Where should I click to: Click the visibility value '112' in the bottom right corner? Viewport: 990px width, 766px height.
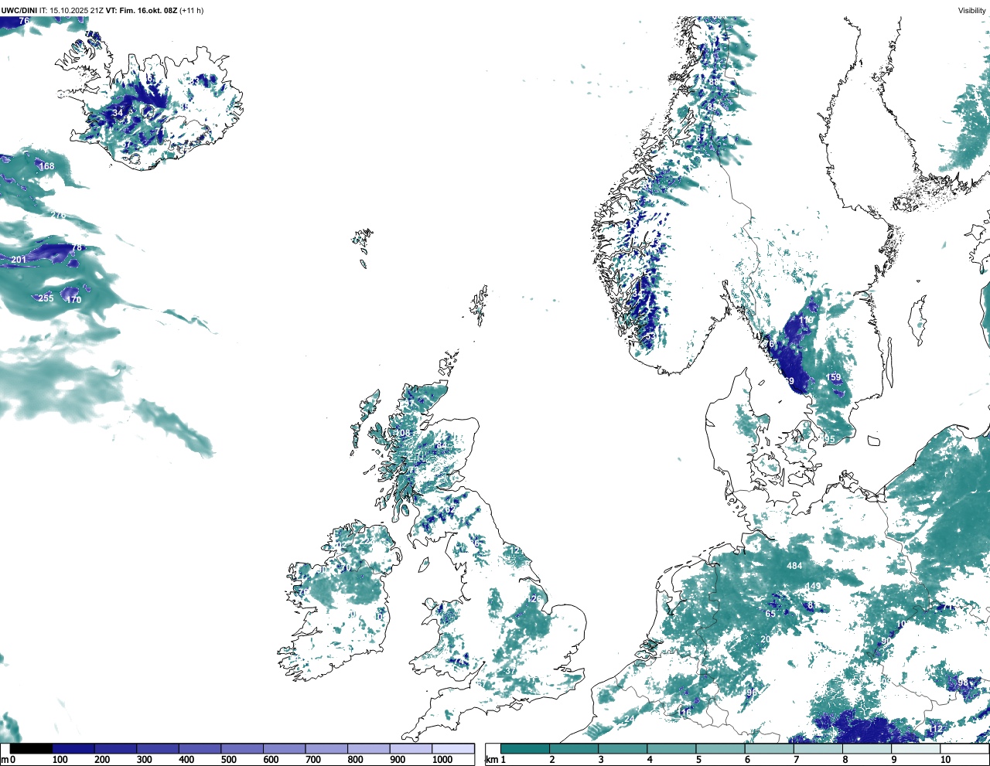pyautogui.click(x=936, y=729)
